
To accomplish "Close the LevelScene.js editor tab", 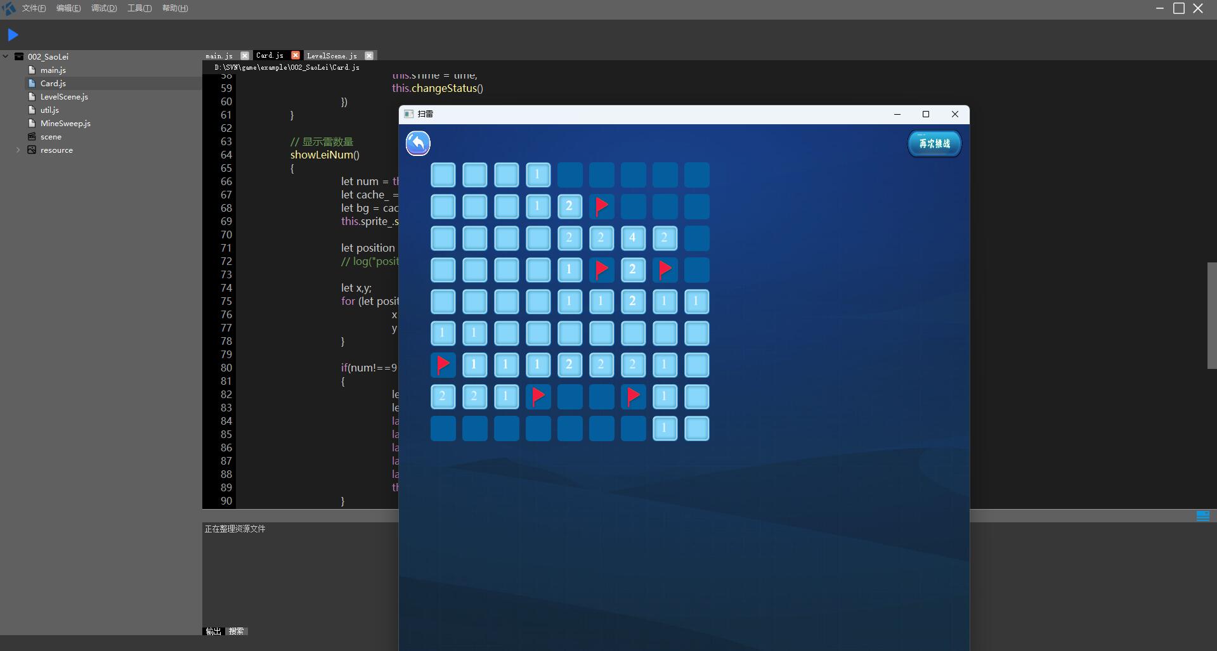I will (369, 56).
